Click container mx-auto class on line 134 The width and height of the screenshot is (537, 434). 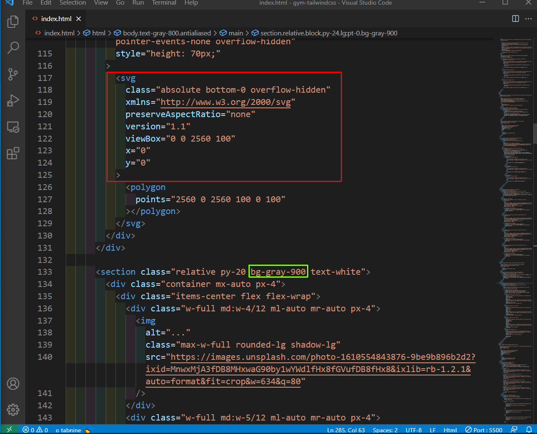click(208, 284)
